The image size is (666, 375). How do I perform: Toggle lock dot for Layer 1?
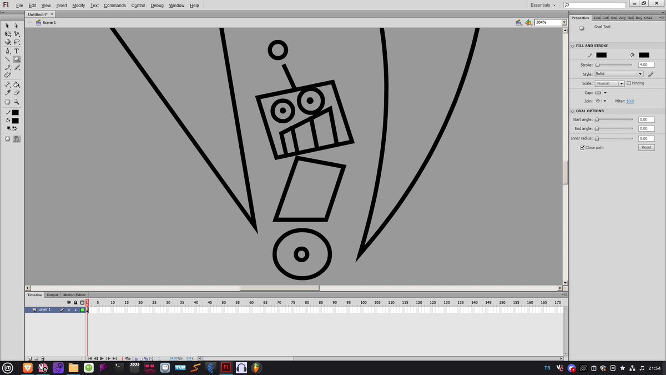(75, 310)
